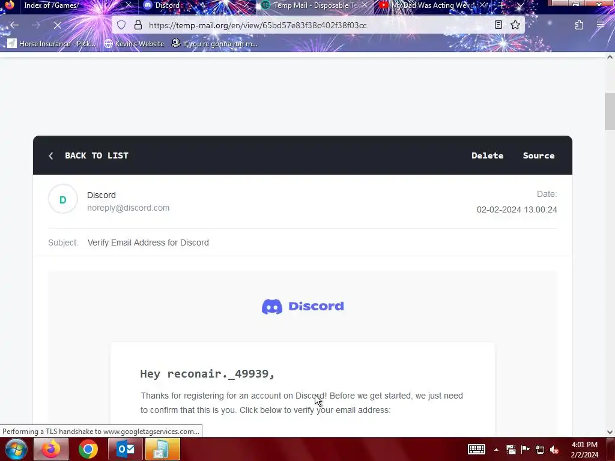The height and width of the screenshot is (461, 615).
Task: Open the Kevin's Website bookmark
Action: (134, 43)
